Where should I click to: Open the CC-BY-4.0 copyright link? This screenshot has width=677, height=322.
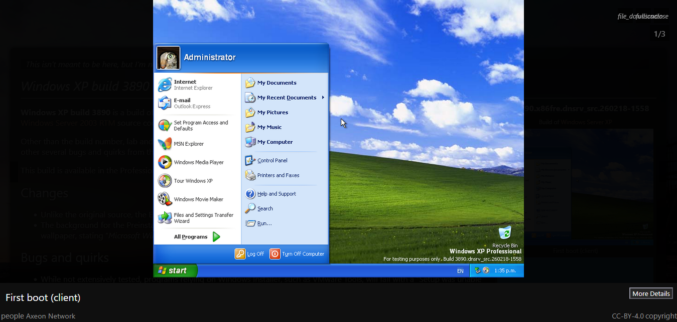pyautogui.click(x=644, y=316)
